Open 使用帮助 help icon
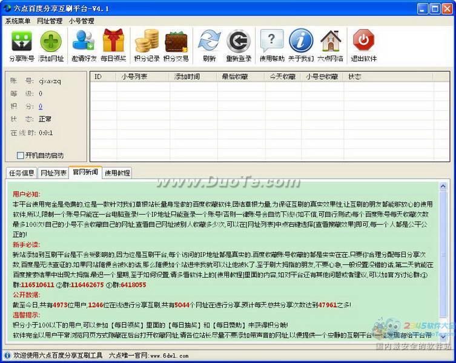This screenshot has height=363, width=456. tap(272, 45)
